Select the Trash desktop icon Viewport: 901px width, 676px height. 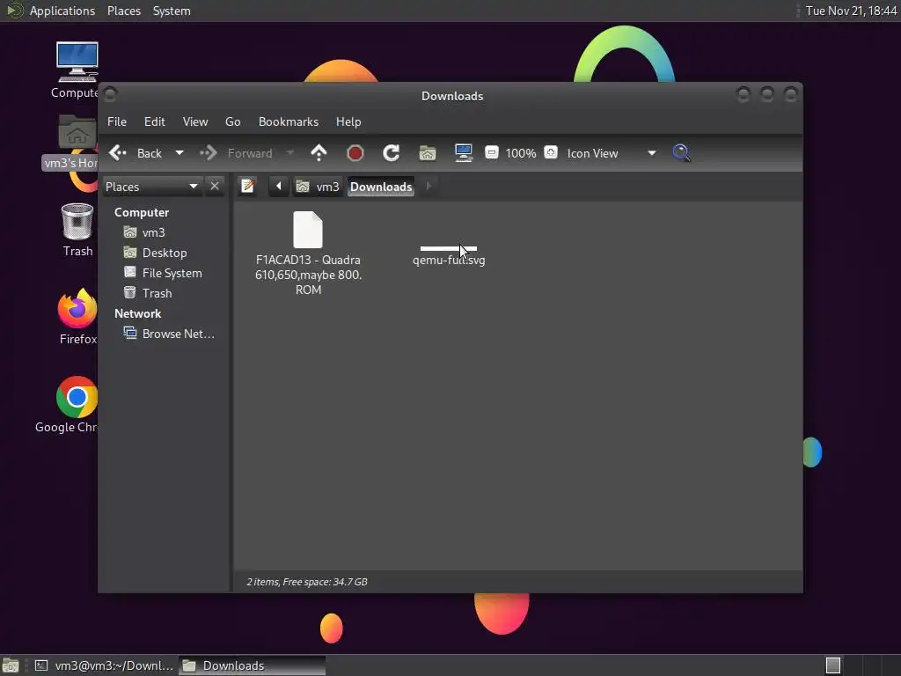click(x=77, y=222)
